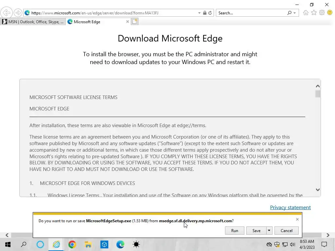This screenshot has width=335, height=251.
Task: Click the network tray icon
Action: [x=285, y=244]
